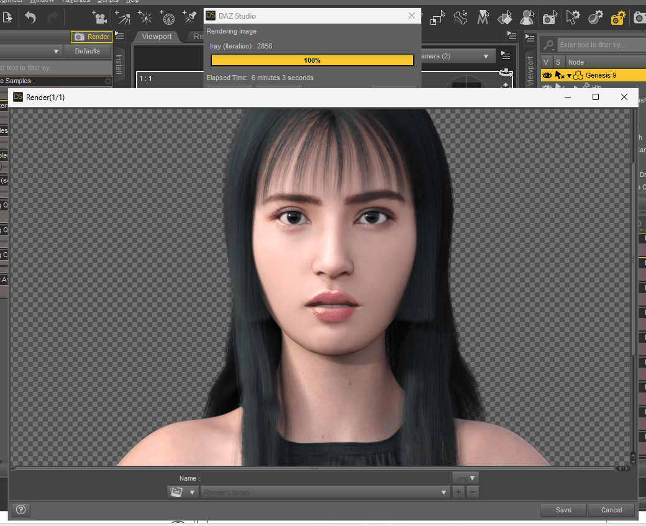The image size is (646, 526).
Task: Open the Window menu
Action: click(42, 1)
